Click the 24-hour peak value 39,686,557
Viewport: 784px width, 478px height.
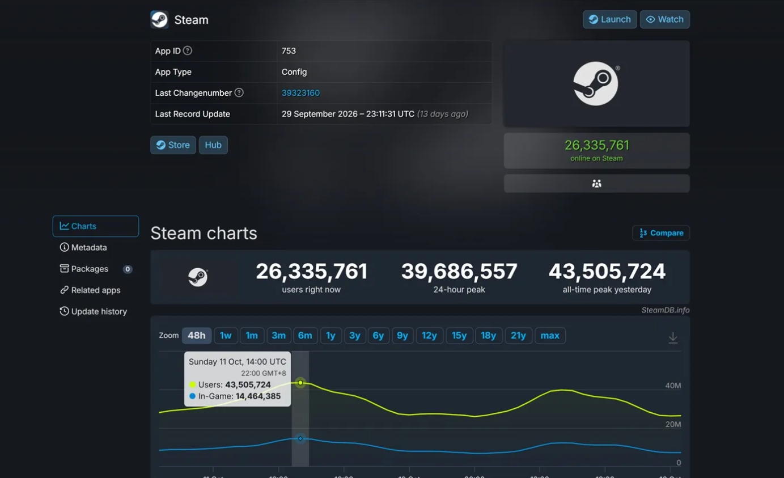point(459,272)
